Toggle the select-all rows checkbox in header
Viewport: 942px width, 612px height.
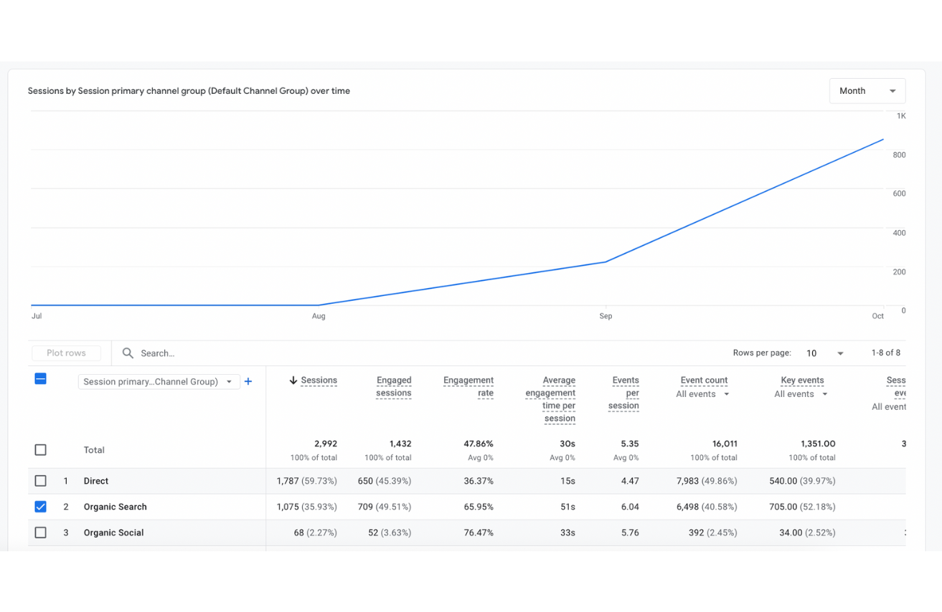(41, 379)
